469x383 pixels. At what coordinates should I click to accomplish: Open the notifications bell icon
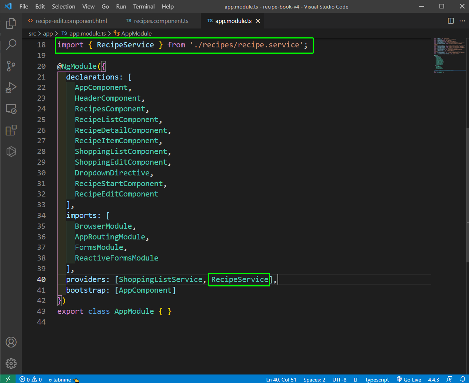(462, 379)
